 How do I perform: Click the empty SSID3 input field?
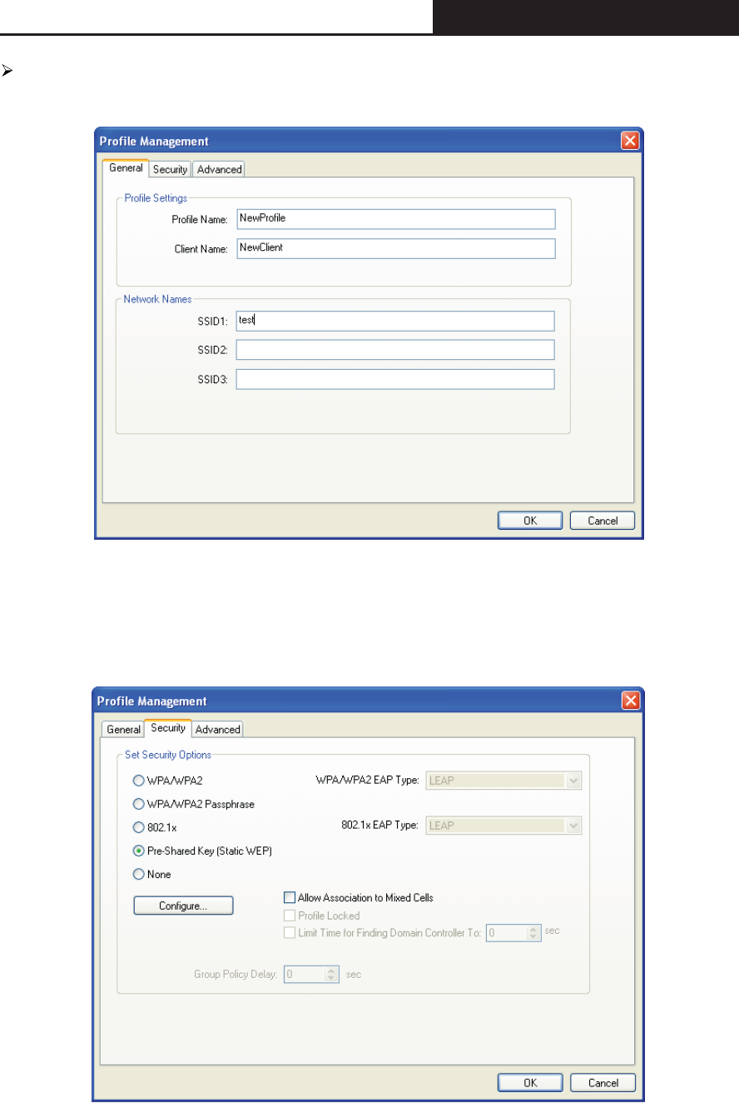(395, 379)
